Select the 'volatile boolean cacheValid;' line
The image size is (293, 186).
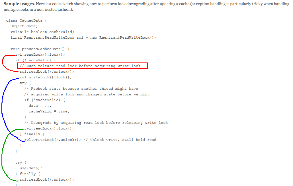point(42,32)
